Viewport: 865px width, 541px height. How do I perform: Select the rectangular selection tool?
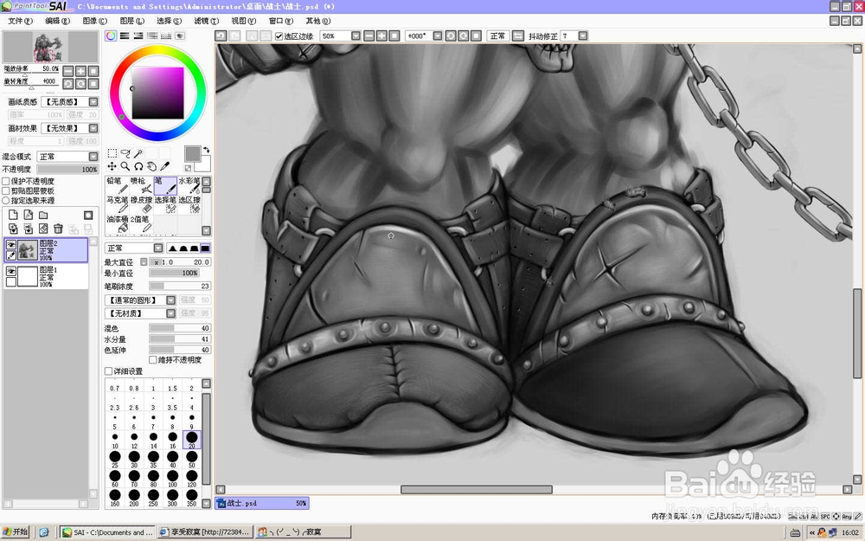112,153
